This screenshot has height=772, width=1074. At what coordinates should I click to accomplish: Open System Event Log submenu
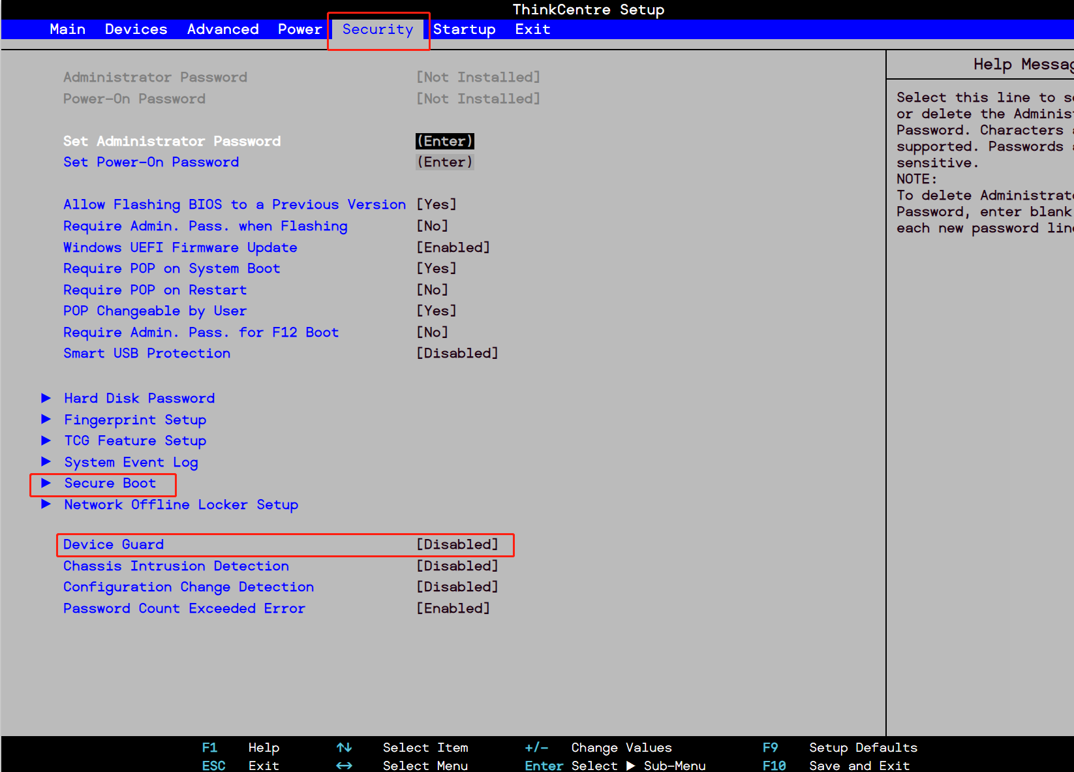tap(130, 462)
